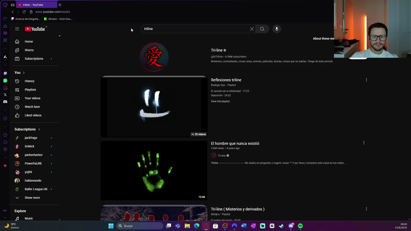Open WhatsApp in Opera sidebar
Viewport: 411px width, 231px height.
coord(5,81)
